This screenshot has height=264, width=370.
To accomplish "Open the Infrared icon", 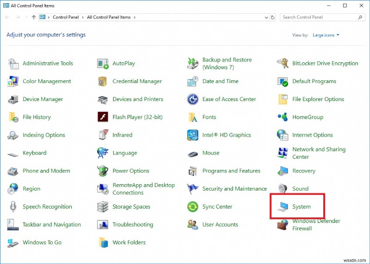I will pos(103,135).
